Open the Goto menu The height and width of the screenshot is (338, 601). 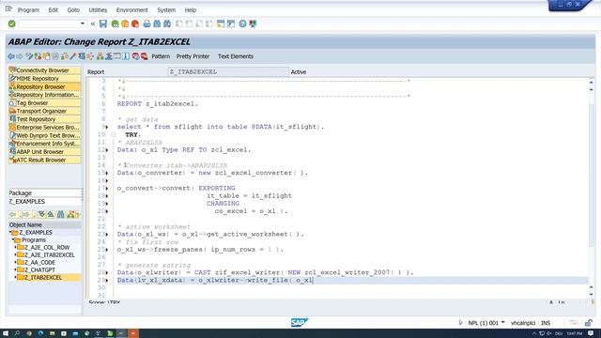[x=73, y=10]
